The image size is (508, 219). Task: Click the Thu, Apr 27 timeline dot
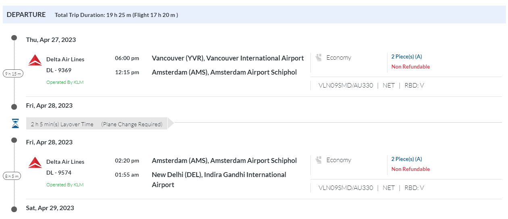(x=14, y=38)
